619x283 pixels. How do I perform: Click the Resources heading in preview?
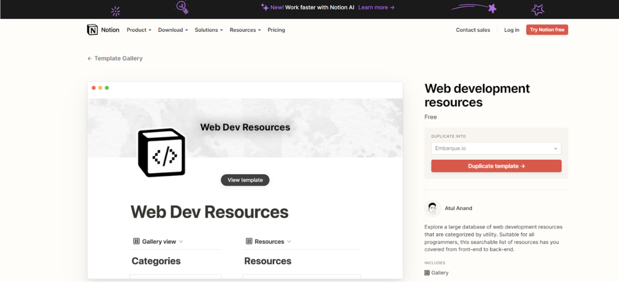coord(268,261)
